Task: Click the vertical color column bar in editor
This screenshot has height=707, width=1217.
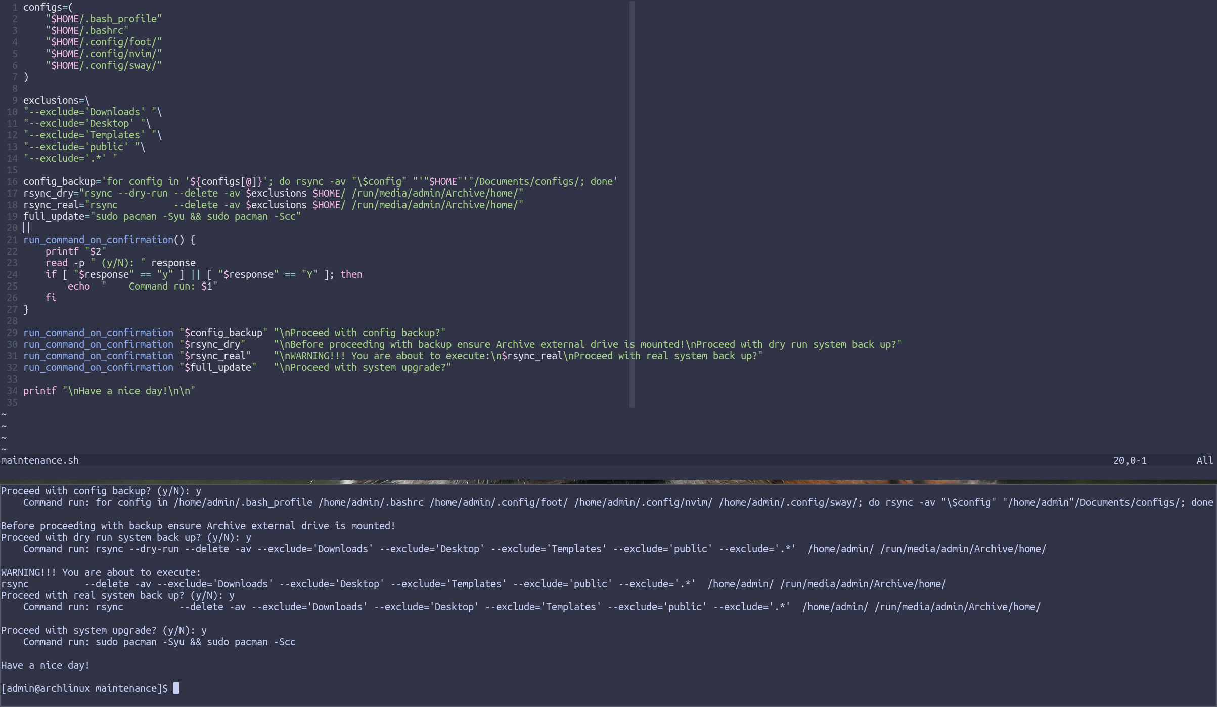Action: (x=632, y=204)
